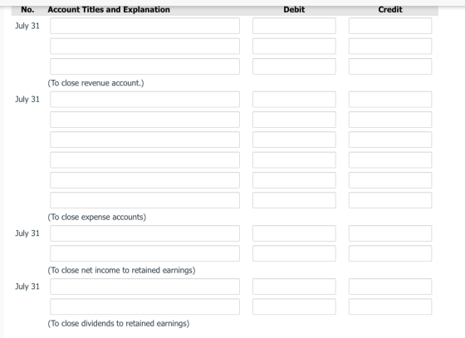Image resolution: width=465 pixels, height=338 pixels.
Task: Select last debit field above 'To close expense accounts'
Action: tap(294, 200)
